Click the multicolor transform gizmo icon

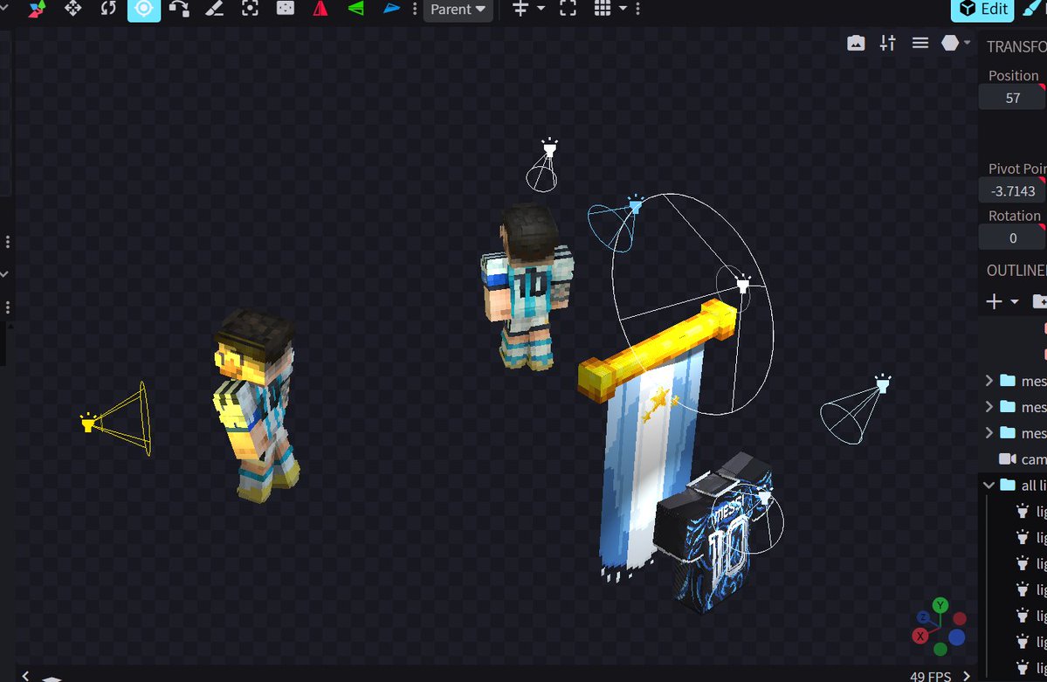(38, 9)
